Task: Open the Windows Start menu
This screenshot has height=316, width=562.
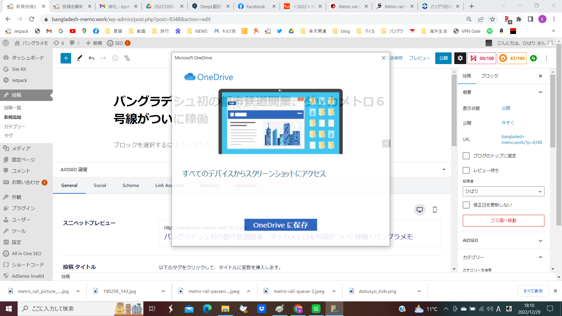Action: [9, 309]
